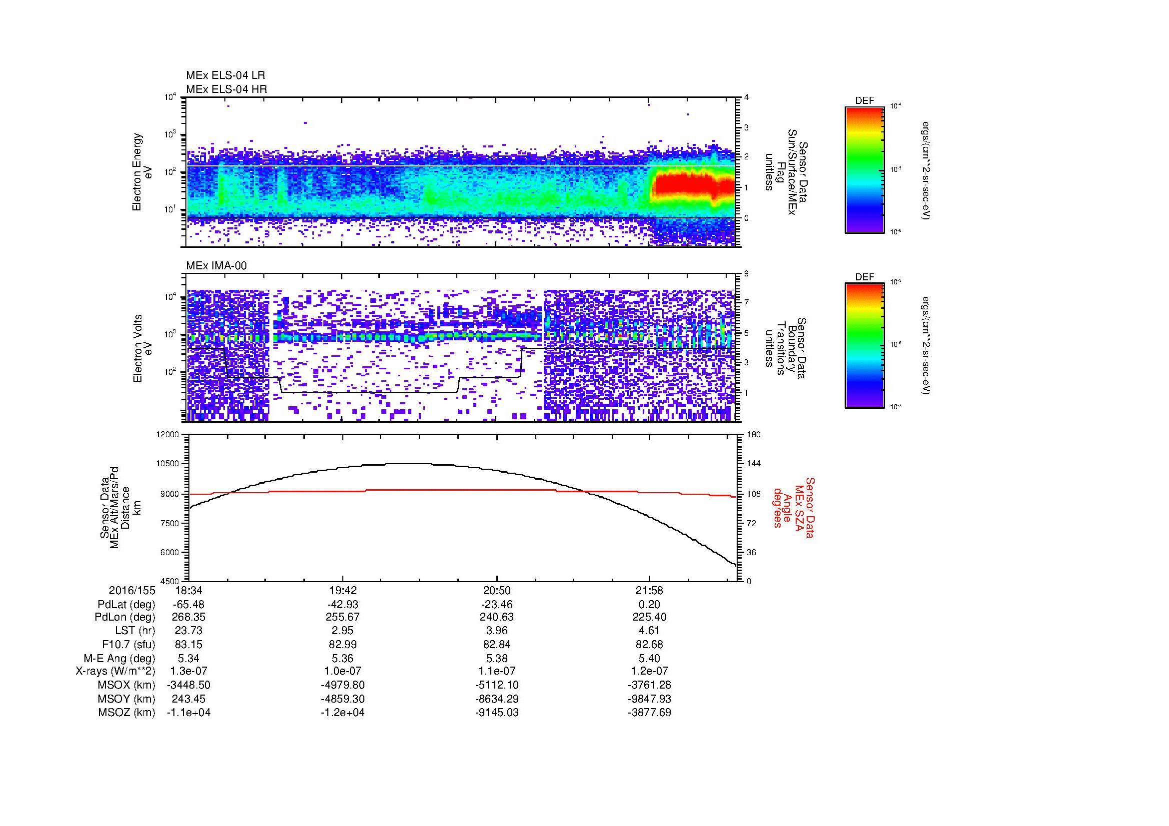Click the MSOX value '-3448.50'
The width and height of the screenshot is (1169, 826).
(x=189, y=685)
